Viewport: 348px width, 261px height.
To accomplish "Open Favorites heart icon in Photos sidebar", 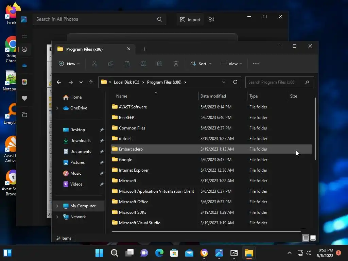I will 24,98.
